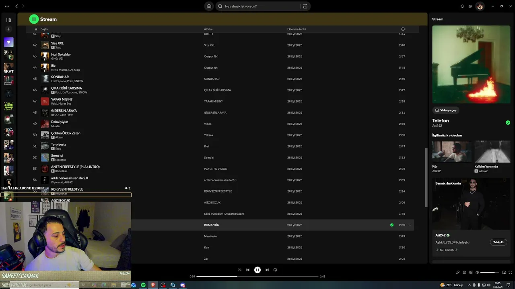Select the 'Size XXL' track title
Screen dimensions: 515x289
[57, 43]
